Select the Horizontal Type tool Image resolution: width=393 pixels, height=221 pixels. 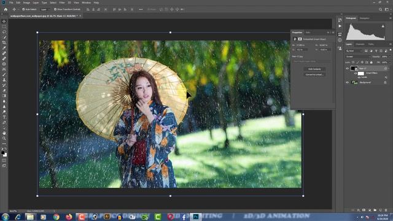(x=4, y=117)
